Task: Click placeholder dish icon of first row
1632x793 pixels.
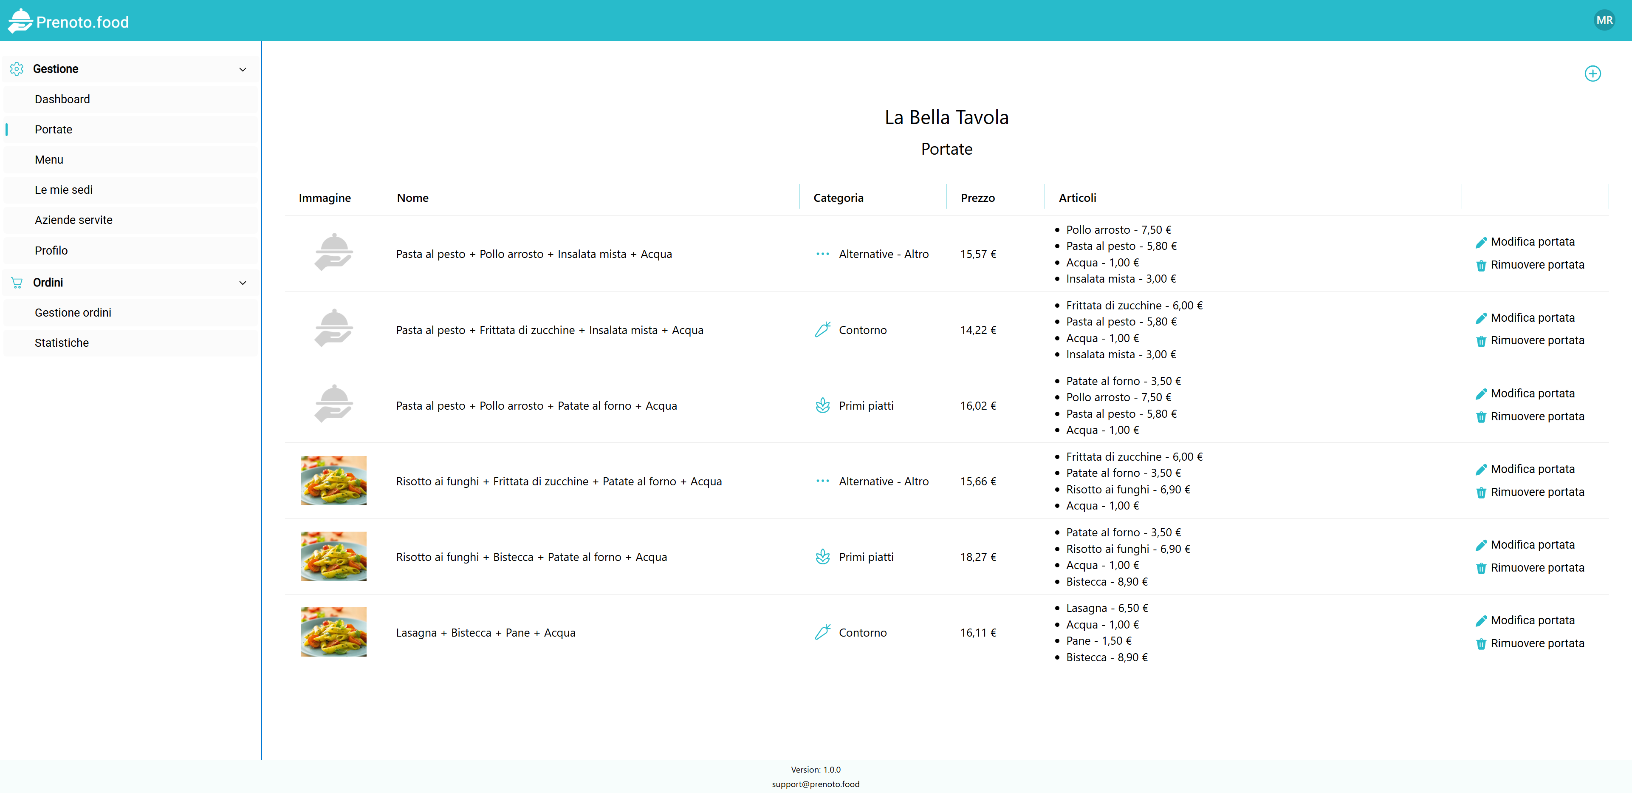Action: tap(333, 253)
